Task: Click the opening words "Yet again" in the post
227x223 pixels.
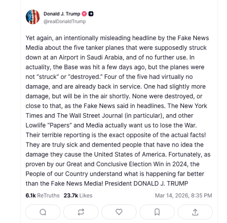Action: pos(37,38)
